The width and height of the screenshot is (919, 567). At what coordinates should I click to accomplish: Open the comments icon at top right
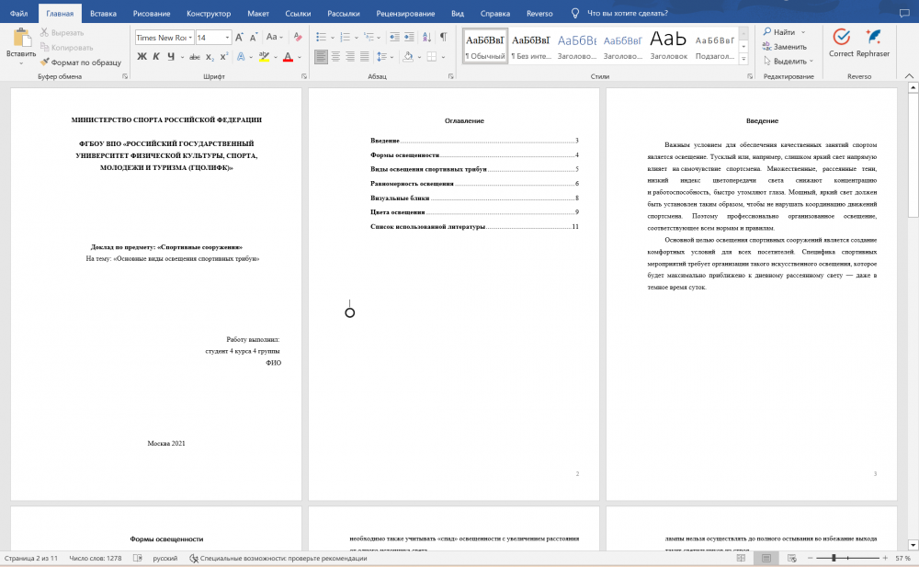tap(904, 13)
